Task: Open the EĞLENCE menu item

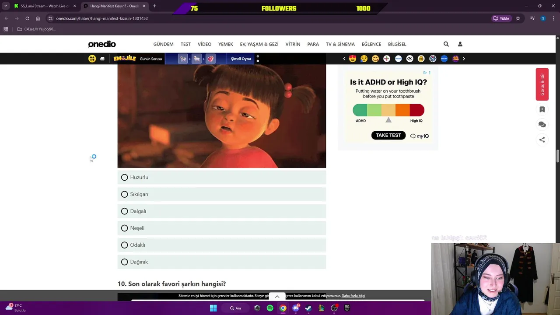Action: (371, 44)
